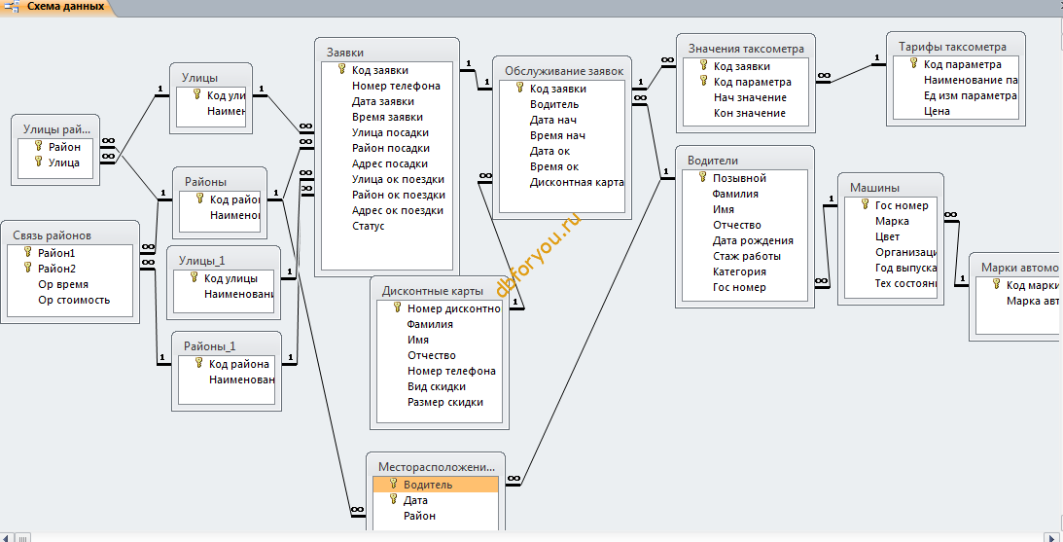Select Время ок field
The image size is (1063, 542).
click(x=562, y=166)
